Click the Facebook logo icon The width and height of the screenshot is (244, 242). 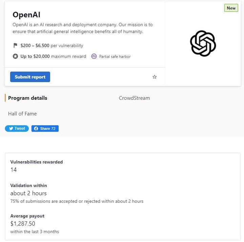coord(36,129)
